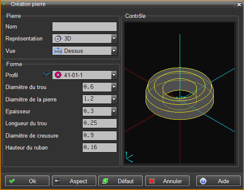Click the Annuler button
Viewport: 244px width, 190px height.
pos(167,181)
